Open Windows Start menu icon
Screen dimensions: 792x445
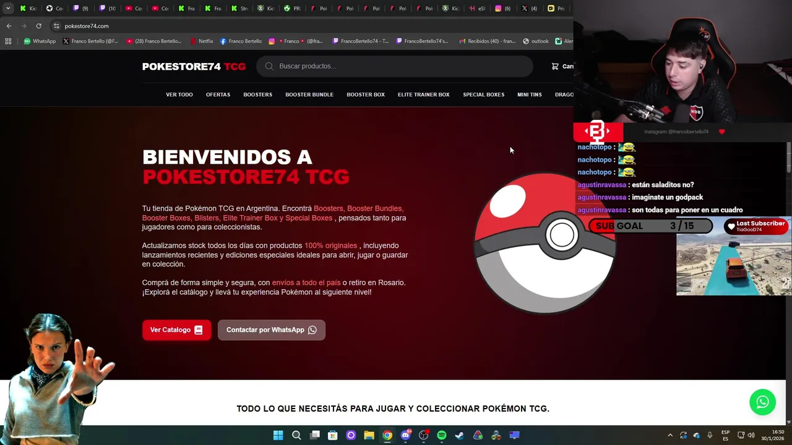pyautogui.click(x=278, y=435)
